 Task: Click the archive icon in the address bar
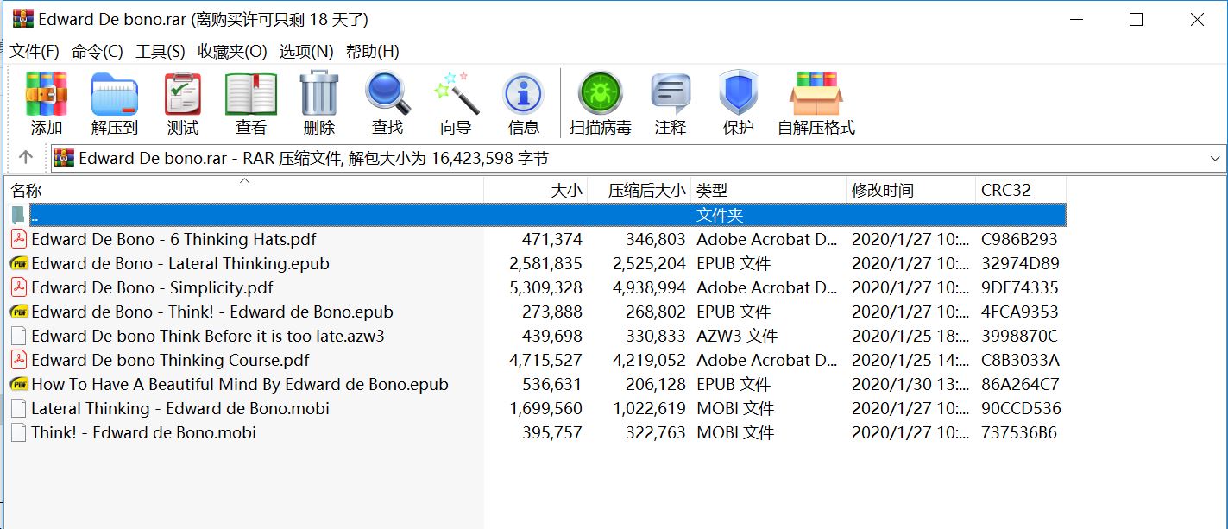tap(63, 158)
